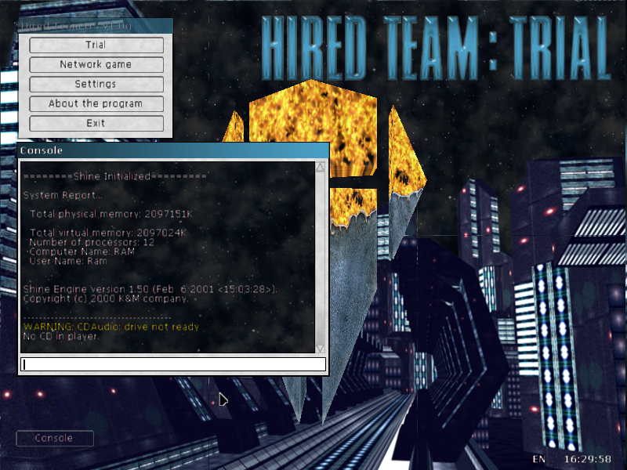Click the console vertical scrollbar track
This screenshot has height=470, width=627.
321,258
